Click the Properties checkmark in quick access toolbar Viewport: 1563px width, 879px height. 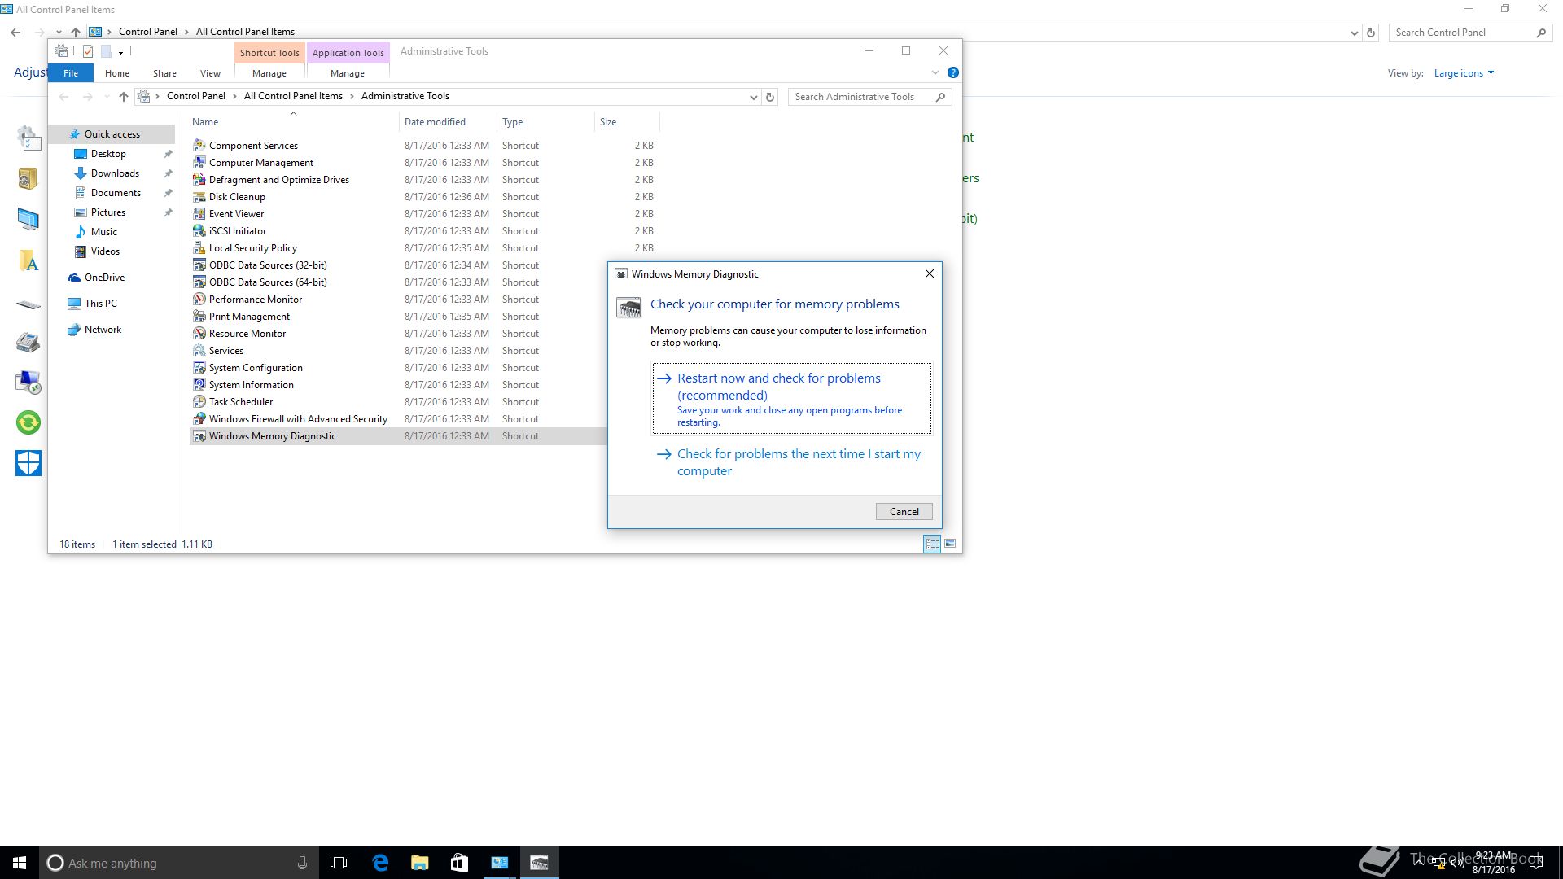point(88,51)
